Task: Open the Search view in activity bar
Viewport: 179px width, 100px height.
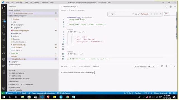Action: point(4,14)
